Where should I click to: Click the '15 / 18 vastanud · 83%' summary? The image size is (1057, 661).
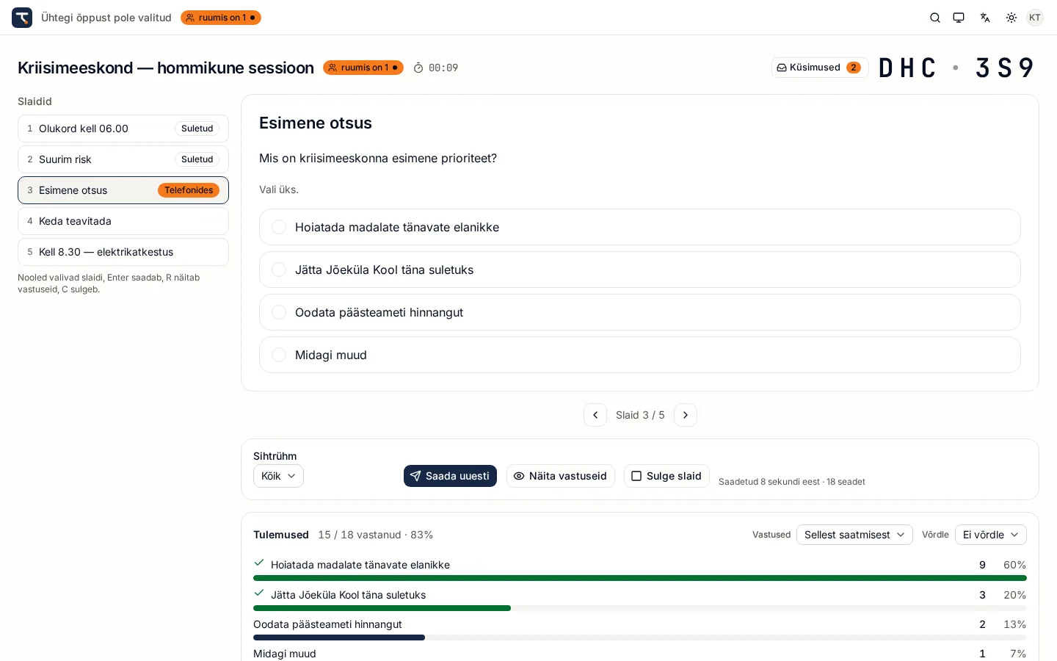pos(376,535)
